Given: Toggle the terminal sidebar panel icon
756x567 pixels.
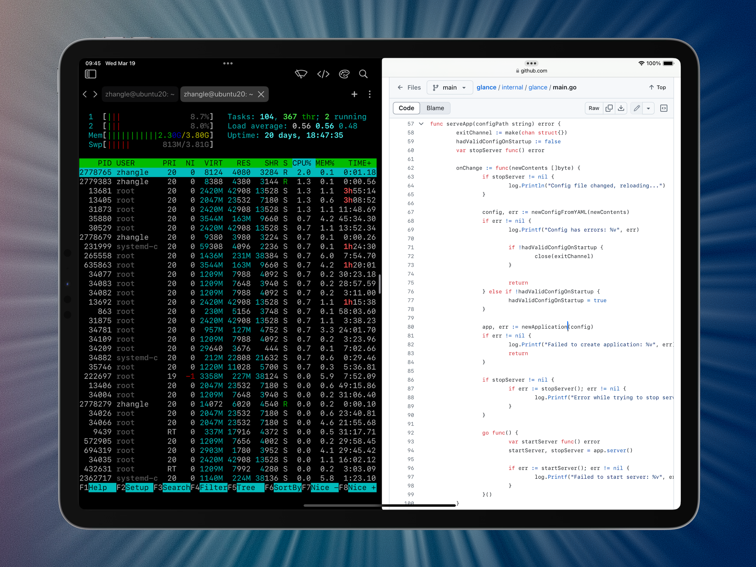Looking at the screenshot, I should [x=90, y=74].
